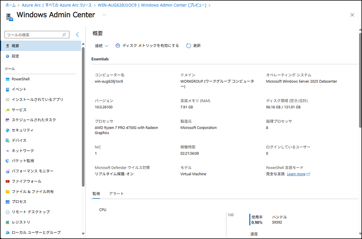This screenshot has height=239, width=362.
Task: Open the イベント tool icon
Action: (8, 89)
